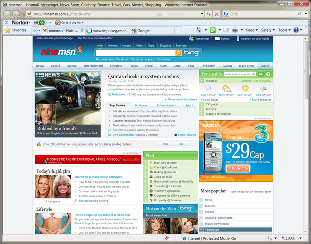
Task: Select the Sport news tab
Action: [189, 105]
